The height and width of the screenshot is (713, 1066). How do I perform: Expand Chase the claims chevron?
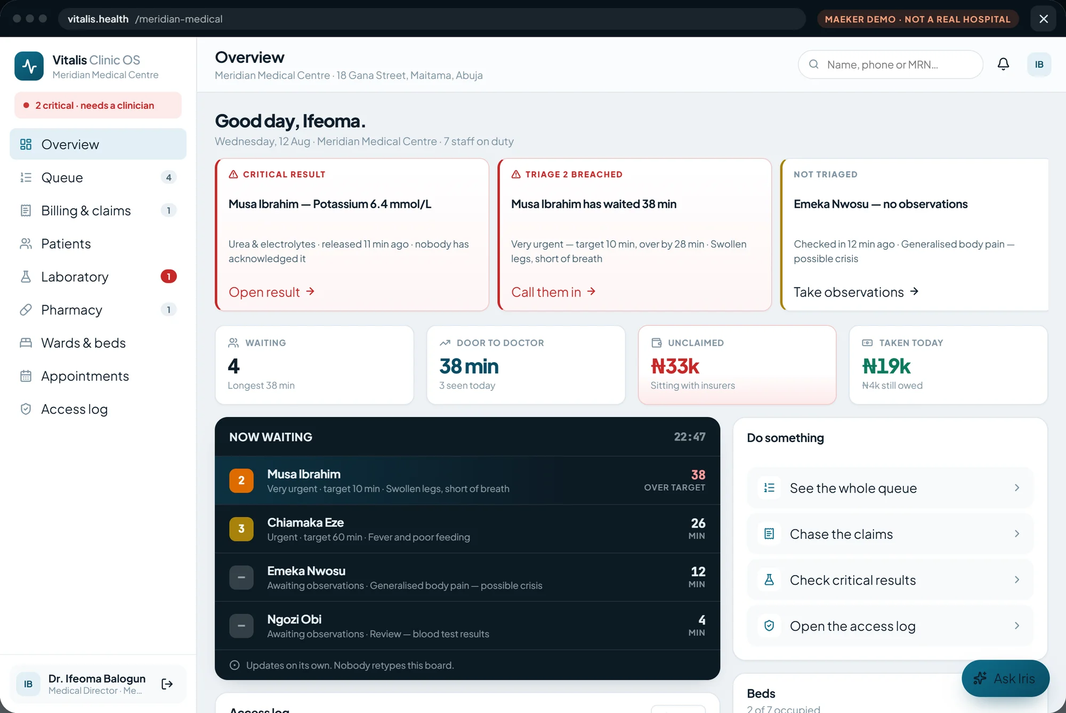[x=1016, y=534]
